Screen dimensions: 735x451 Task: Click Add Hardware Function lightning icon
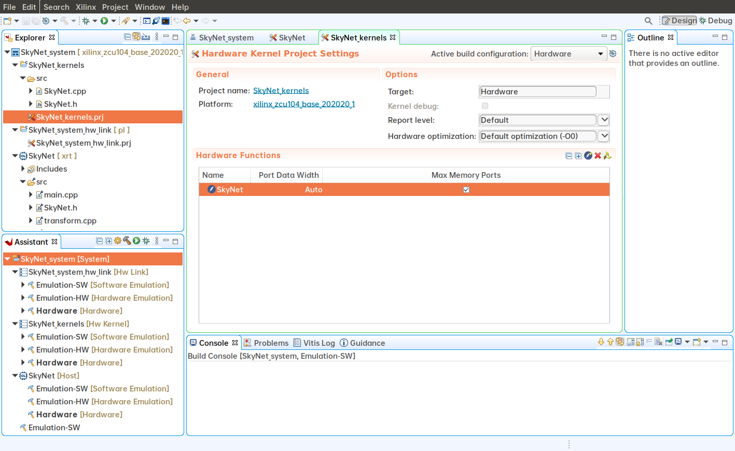coord(588,156)
